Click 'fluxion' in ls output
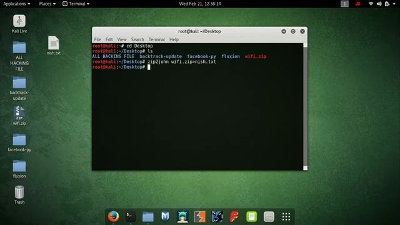Viewport: 400px width, 225px height. tap(231, 56)
